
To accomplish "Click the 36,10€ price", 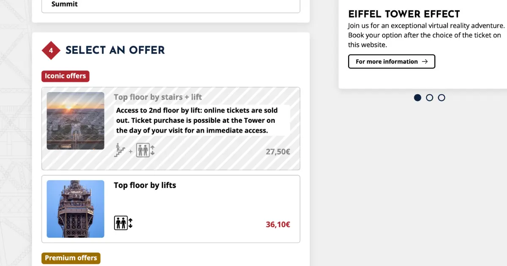I will [278, 225].
